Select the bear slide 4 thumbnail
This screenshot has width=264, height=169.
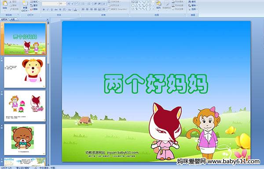[x=25, y=140]
